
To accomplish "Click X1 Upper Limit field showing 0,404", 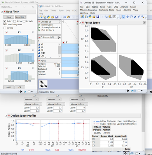I will point(121,139).
